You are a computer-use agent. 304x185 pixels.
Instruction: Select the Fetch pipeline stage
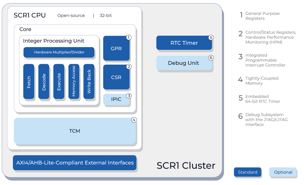29,81
